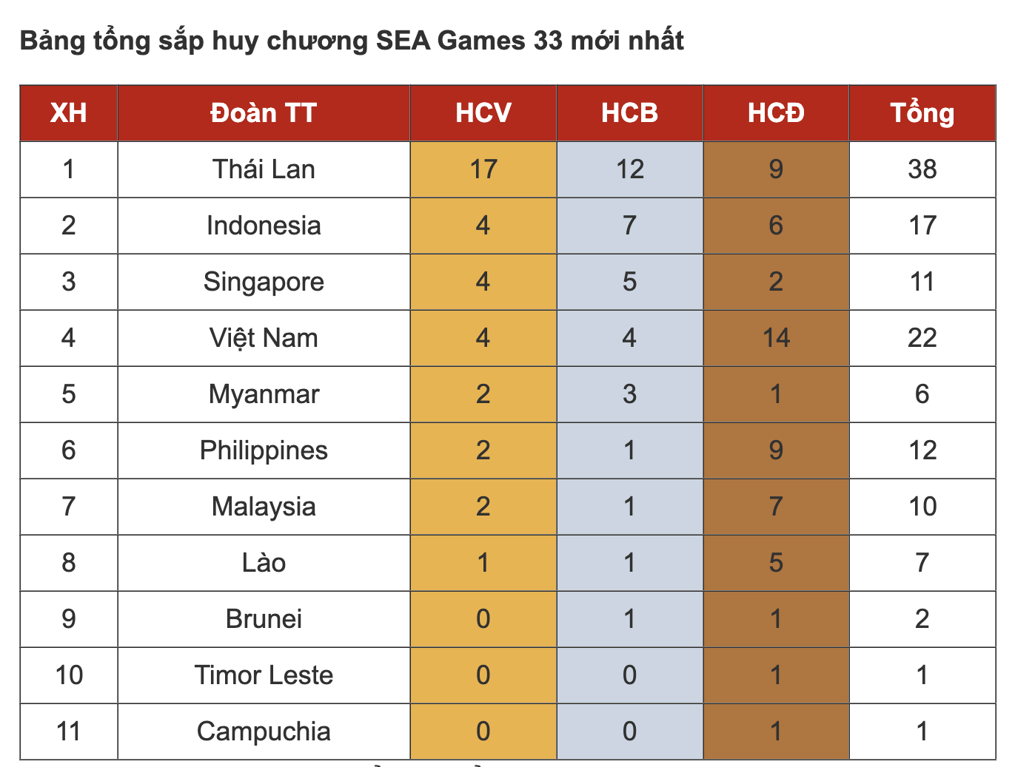
Task: Click the HCĐ bronze column header
Action: tap(775, 113)
